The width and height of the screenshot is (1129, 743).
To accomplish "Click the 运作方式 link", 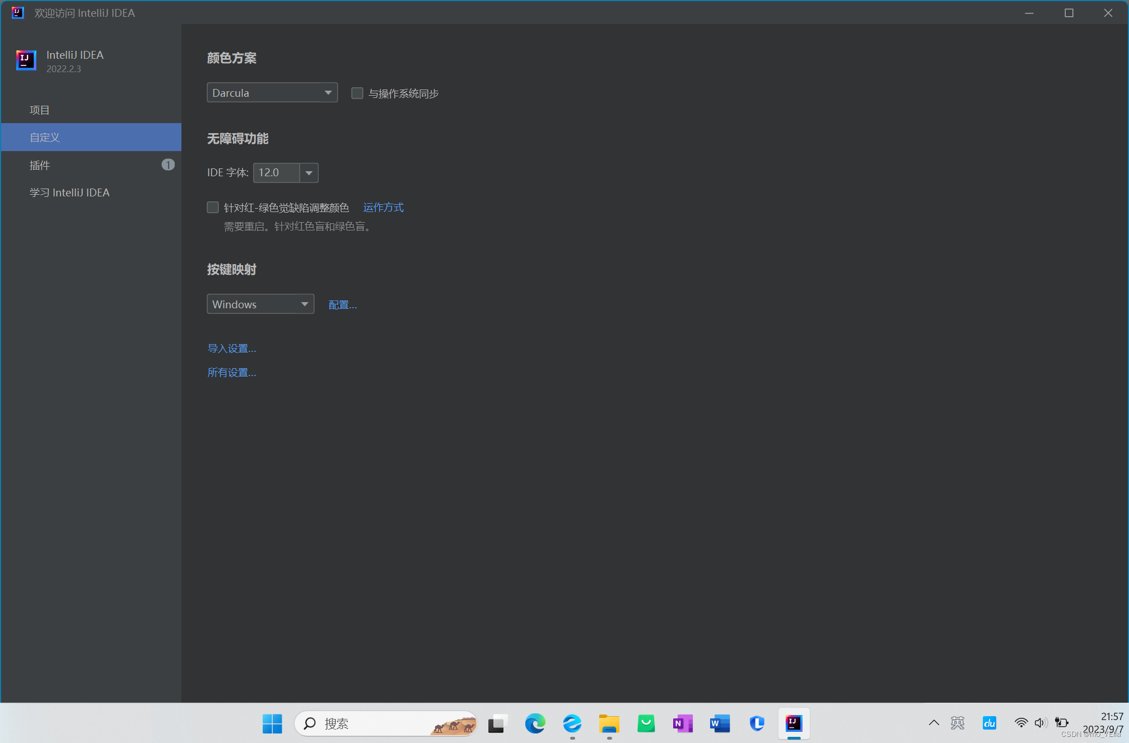I will pyautogui.click(x=383, y=207).
